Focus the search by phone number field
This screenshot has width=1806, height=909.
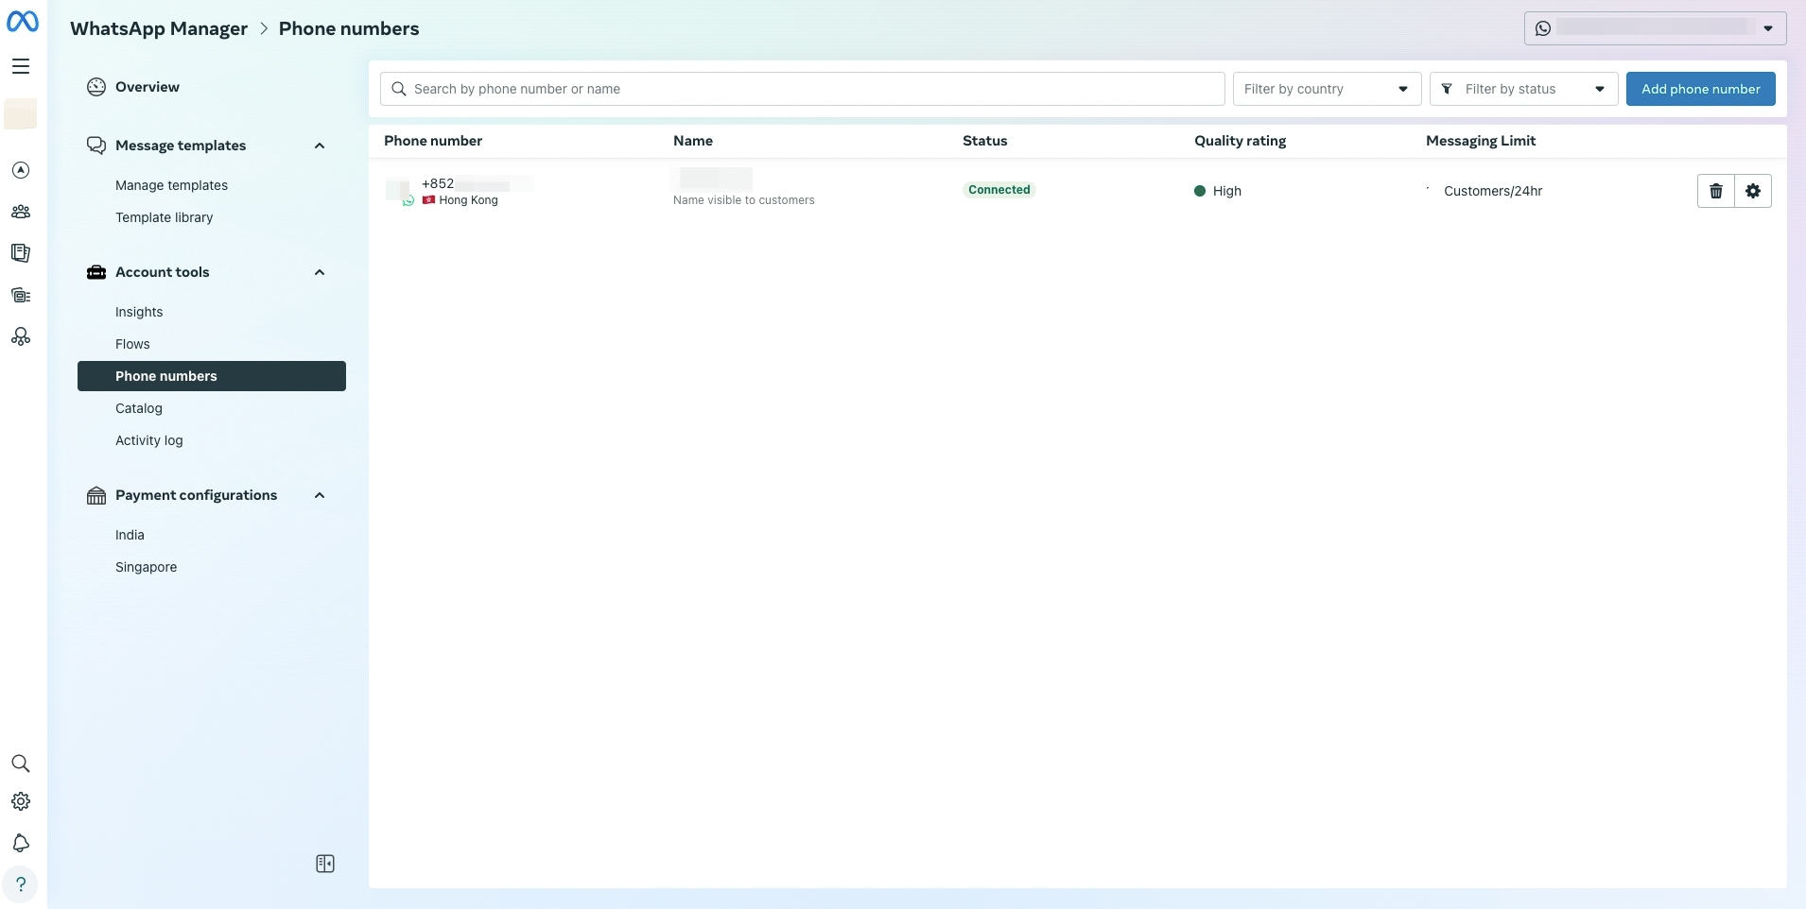coord(802,89)
